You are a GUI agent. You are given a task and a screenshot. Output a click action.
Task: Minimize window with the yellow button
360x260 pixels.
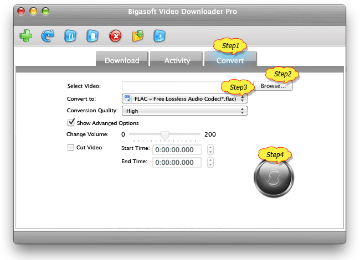point(33,11)
